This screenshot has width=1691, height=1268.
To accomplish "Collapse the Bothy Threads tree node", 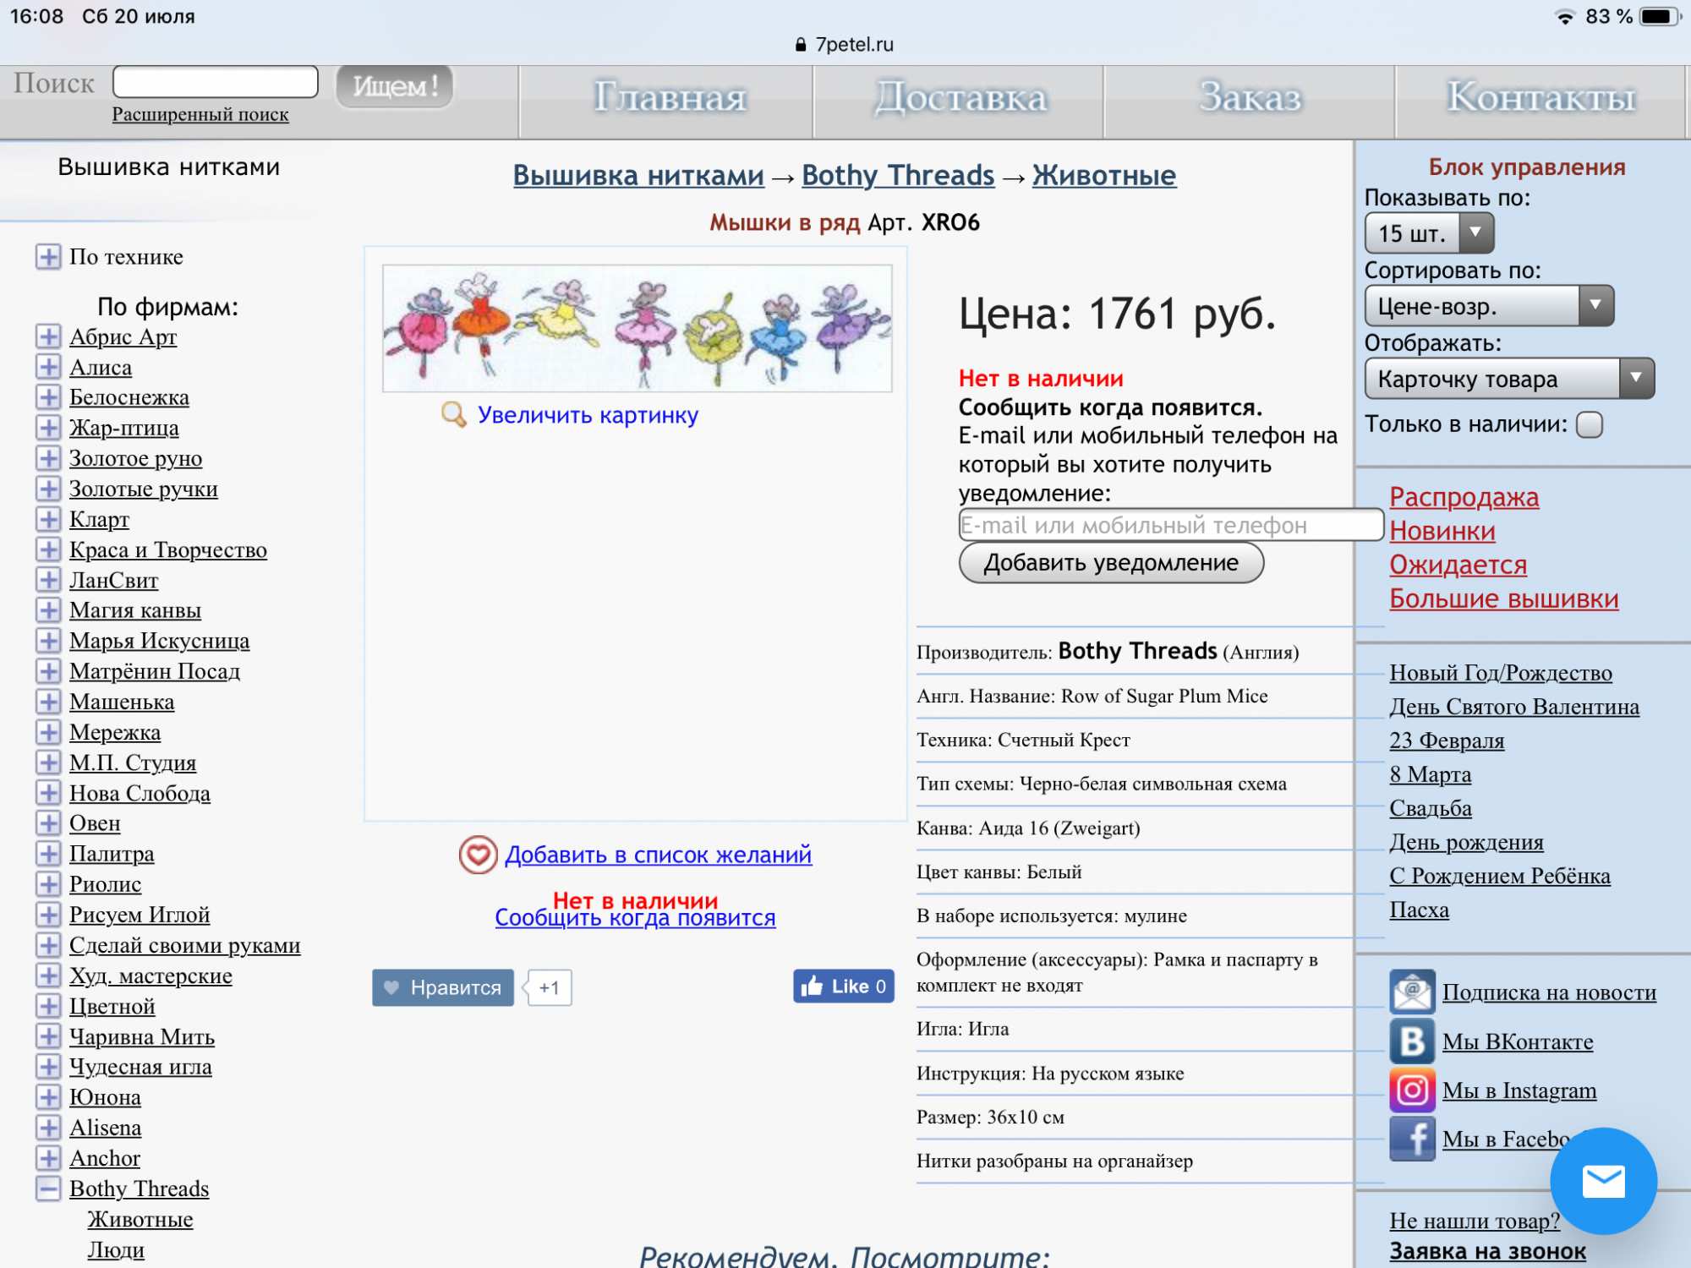I will click(48, 1189).
